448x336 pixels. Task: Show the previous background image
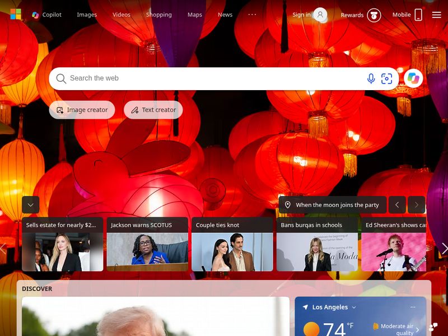[397, 205]
